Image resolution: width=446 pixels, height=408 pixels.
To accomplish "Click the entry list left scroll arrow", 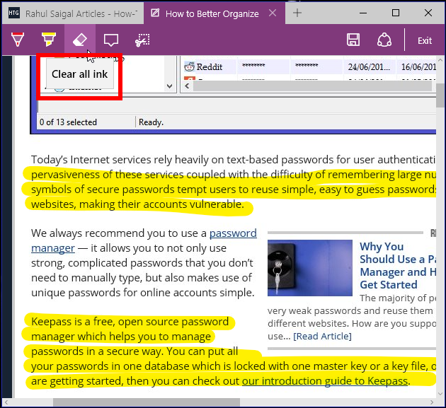I will (x=187, y=86).
